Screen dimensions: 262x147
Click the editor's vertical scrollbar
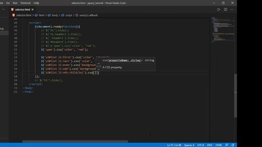click(235, 96)
